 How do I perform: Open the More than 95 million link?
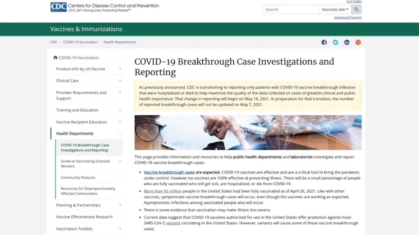(x=162, y=191)
